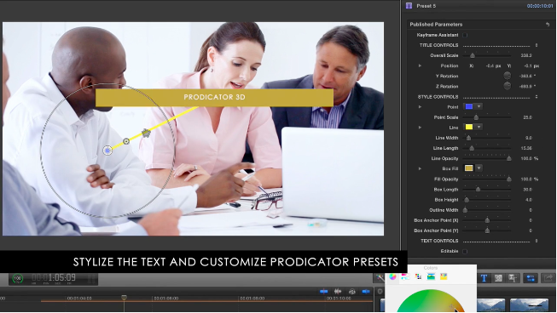
Task: Expand the Position parameter triangle
Action: 420,65
